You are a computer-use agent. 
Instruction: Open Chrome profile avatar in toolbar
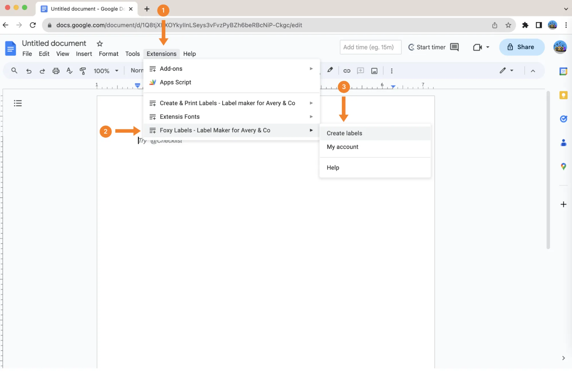[552, 25]
